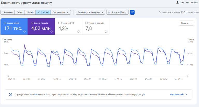Open the Тип пошуку: Інтернет dropdown
Screen dimensions: 199x107
click(90, 12)
